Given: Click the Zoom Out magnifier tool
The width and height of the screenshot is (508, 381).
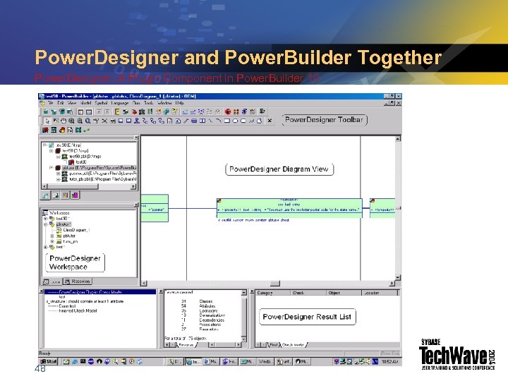Looking at the screenshot, I should click(80, 121).
